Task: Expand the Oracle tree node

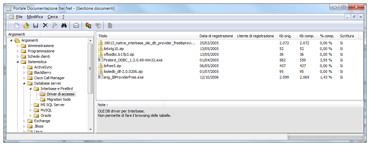Action: tap(30, 116)
